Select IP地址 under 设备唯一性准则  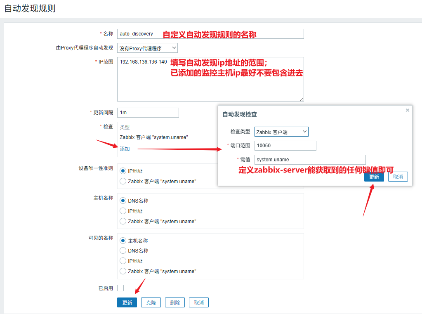click(x=123, y=171)
